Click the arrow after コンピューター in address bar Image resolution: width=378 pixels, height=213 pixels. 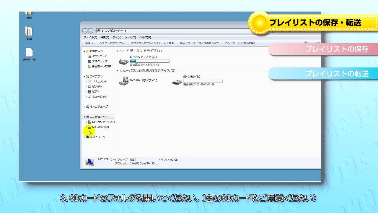pos(126,31)
